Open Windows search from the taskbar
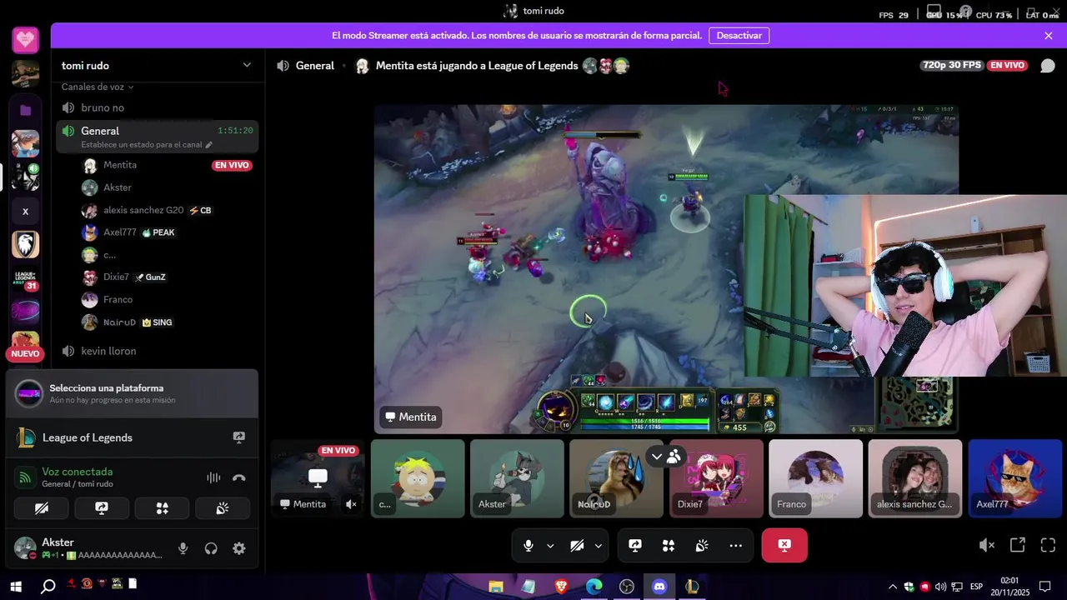This screenshot has height=600, width=1067. [48, 587]
